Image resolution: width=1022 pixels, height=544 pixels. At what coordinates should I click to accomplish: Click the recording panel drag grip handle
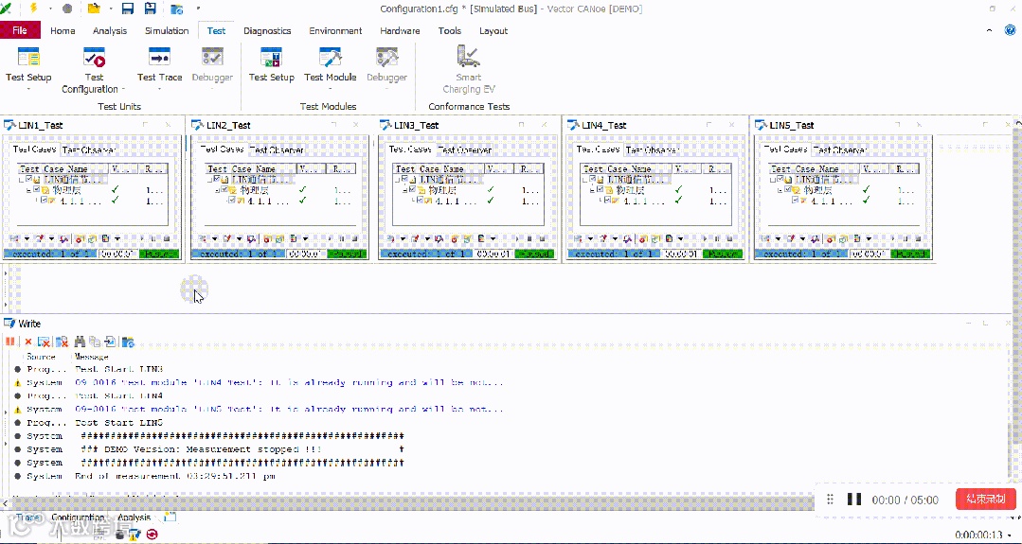coord(831,500)
